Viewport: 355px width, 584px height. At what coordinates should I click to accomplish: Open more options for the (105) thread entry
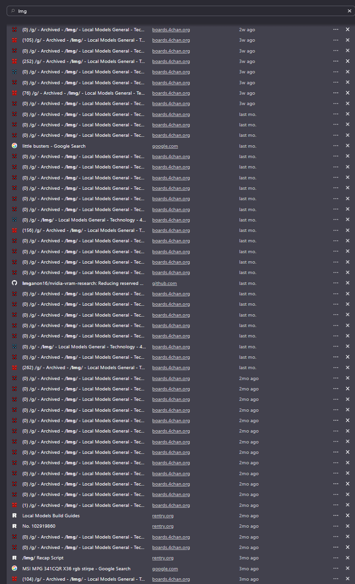coord(336,40)
